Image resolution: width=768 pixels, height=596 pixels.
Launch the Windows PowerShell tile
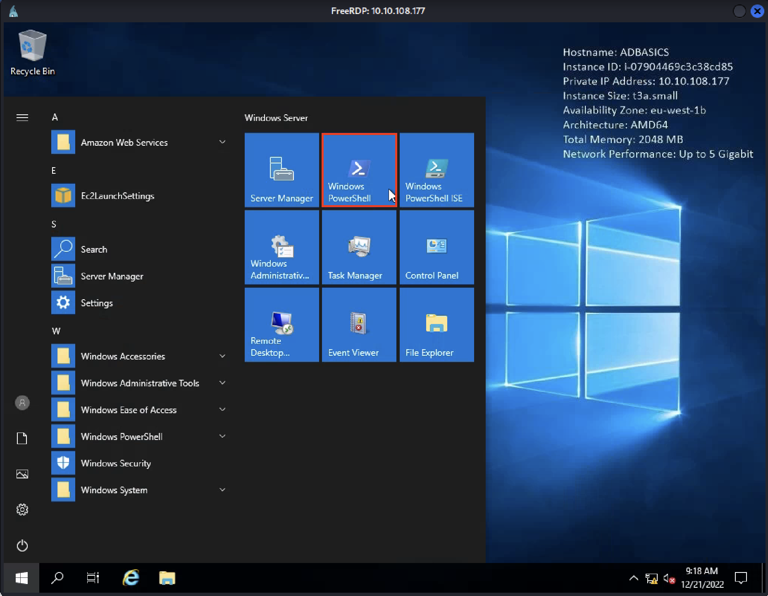point(359,170)
